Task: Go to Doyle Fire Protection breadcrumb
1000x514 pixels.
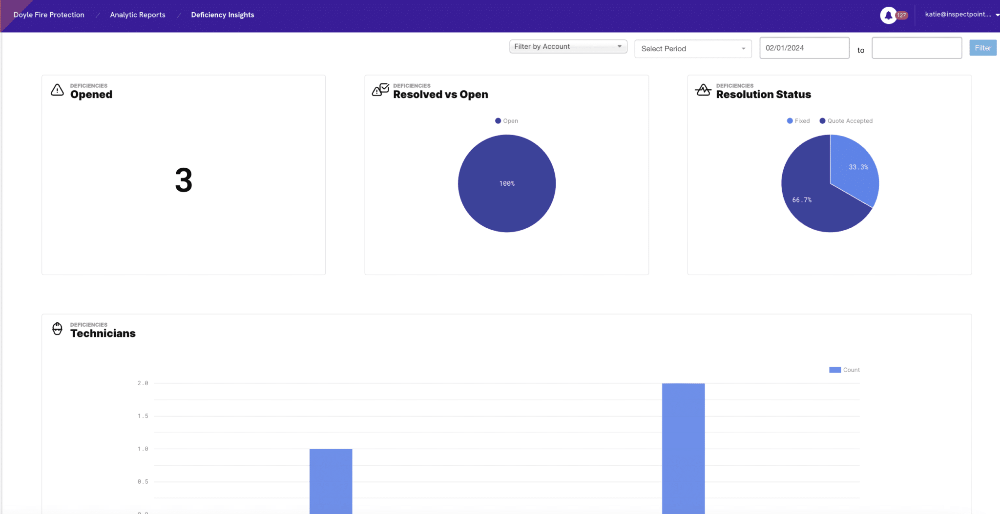Action: tap(49, 15)
